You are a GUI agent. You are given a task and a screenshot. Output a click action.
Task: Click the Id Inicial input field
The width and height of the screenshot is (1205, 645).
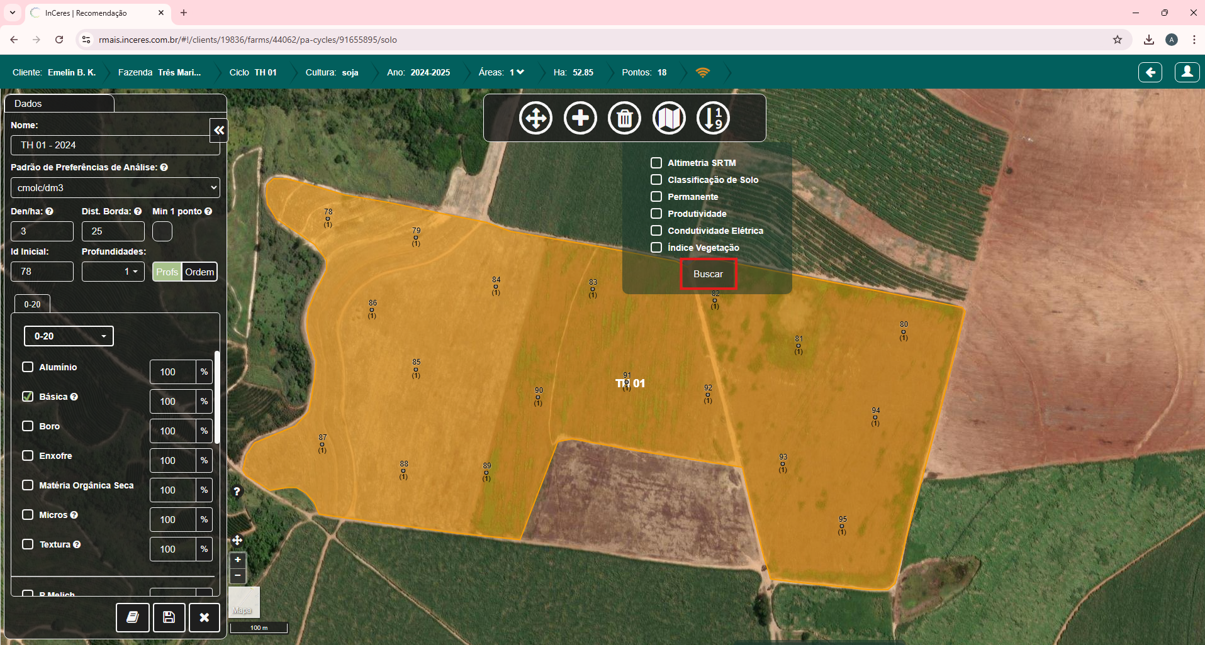pyautogui.click(x=42, y=272)
